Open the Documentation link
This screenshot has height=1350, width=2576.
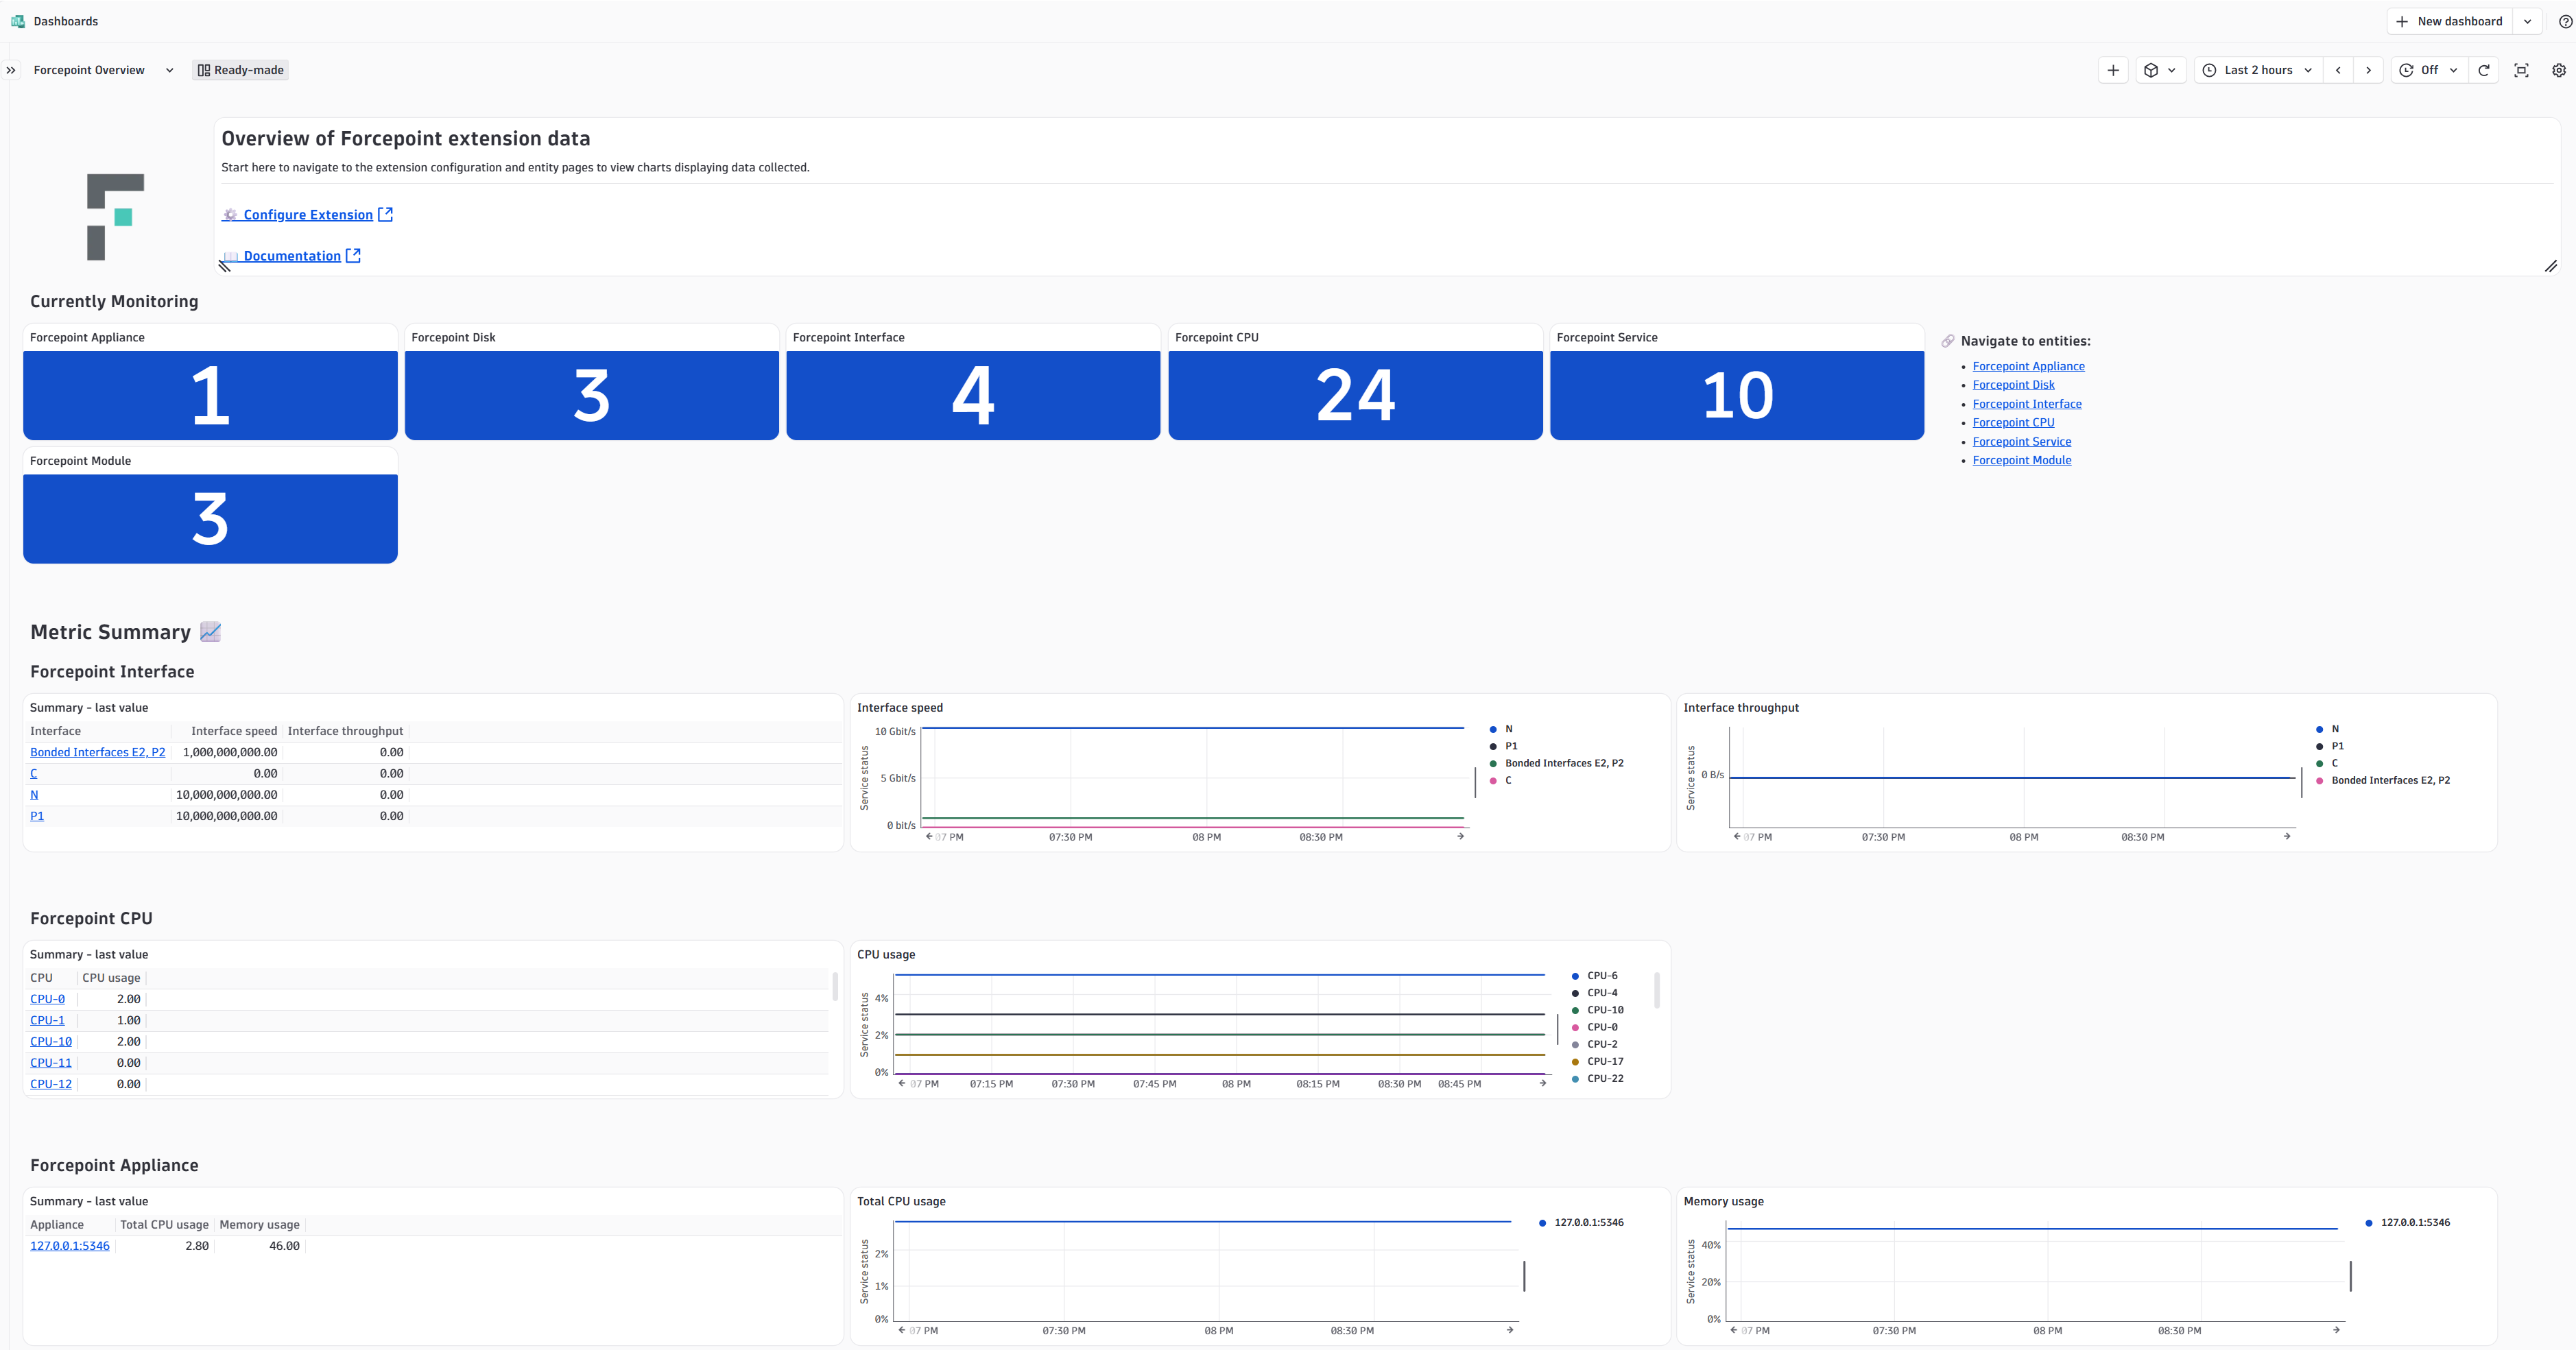click(x=292, y=256)
